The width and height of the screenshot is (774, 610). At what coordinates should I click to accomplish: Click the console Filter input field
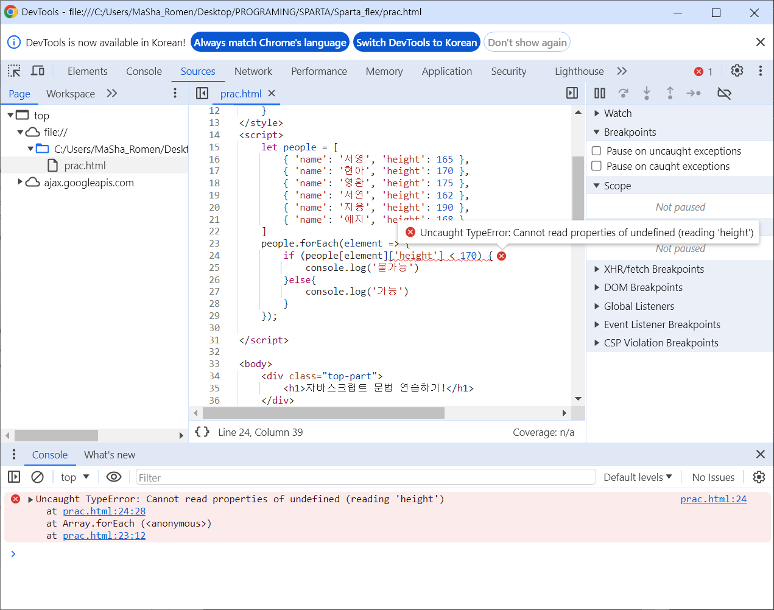[x=365, y=477]
